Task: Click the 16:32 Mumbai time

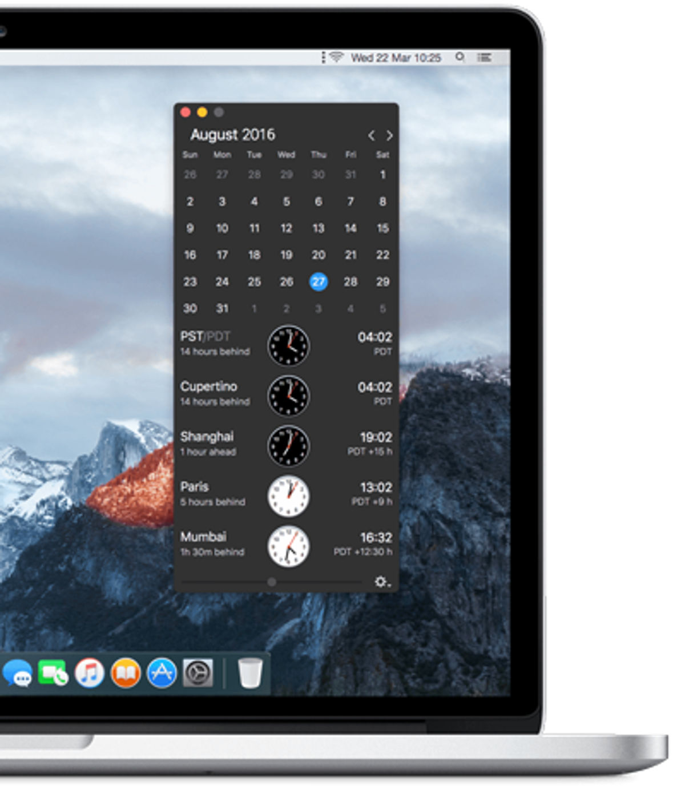Action: click(376, 538)
